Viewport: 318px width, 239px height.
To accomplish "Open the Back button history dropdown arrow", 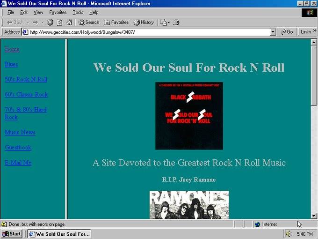I will pyautogui.click(x=28, y=22).
